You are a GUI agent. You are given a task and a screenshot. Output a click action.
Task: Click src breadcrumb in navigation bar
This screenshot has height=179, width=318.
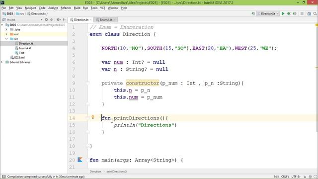[20, 13]
